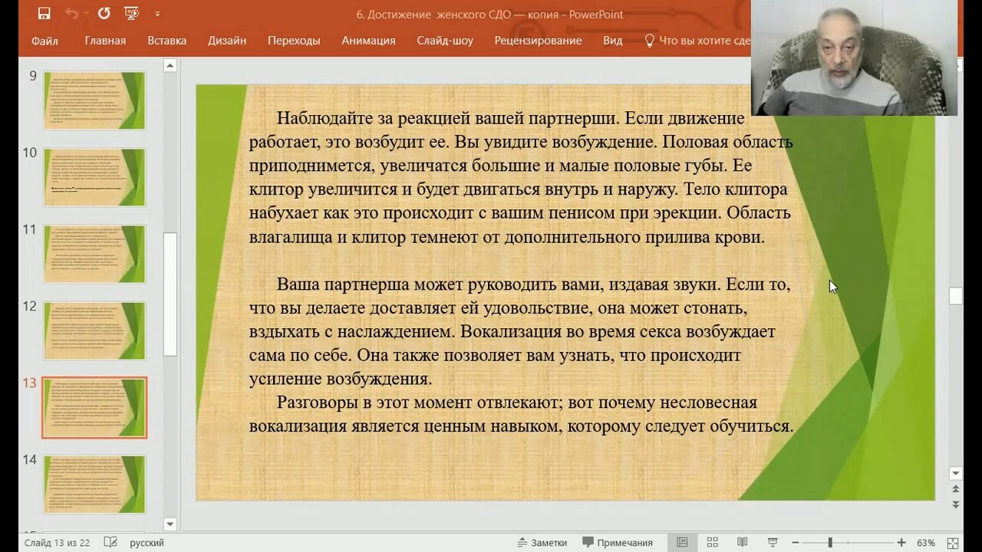
Task: Switch to the Вид ribbon tab
Action: [x=612, y=41]
